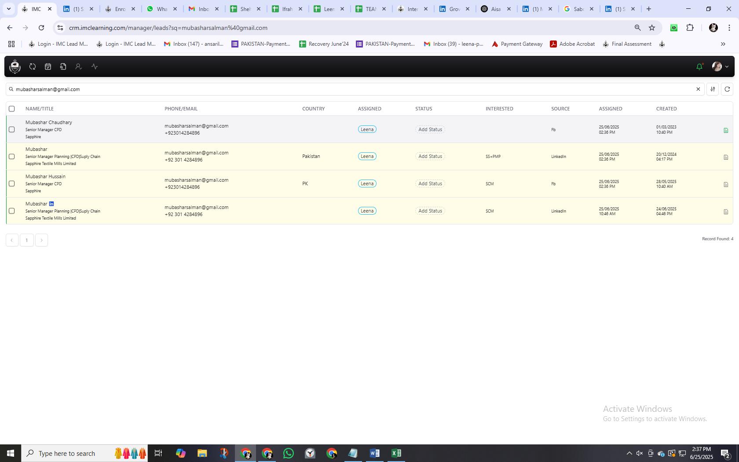Screen dimensions: 739x462
Task: Open Word from the taskbar
Action: [374, 453]
